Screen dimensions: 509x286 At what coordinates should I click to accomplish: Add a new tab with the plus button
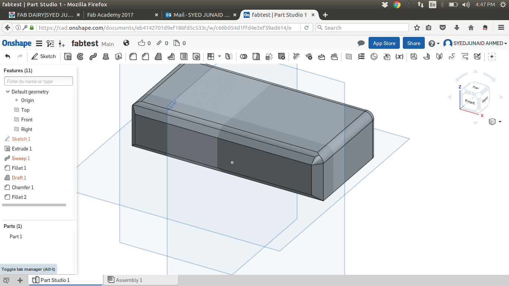click(x=325, y=15)
